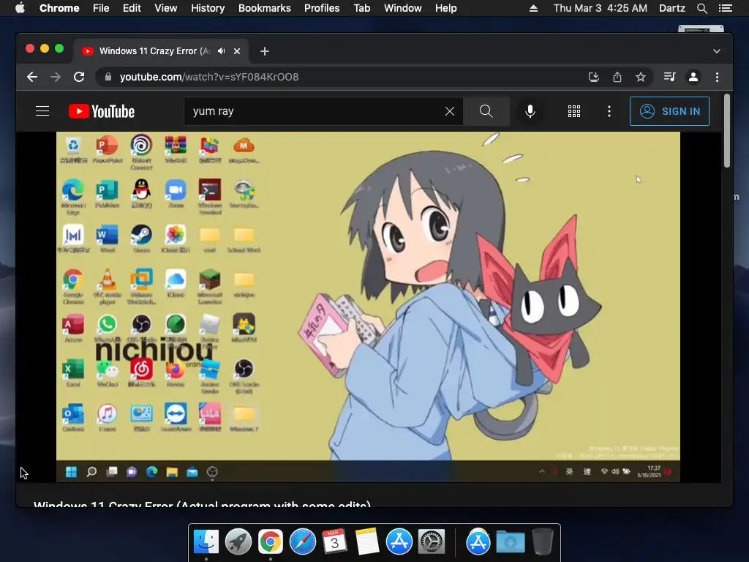Open Launchpad from the Dock

[x=238, y=542]
